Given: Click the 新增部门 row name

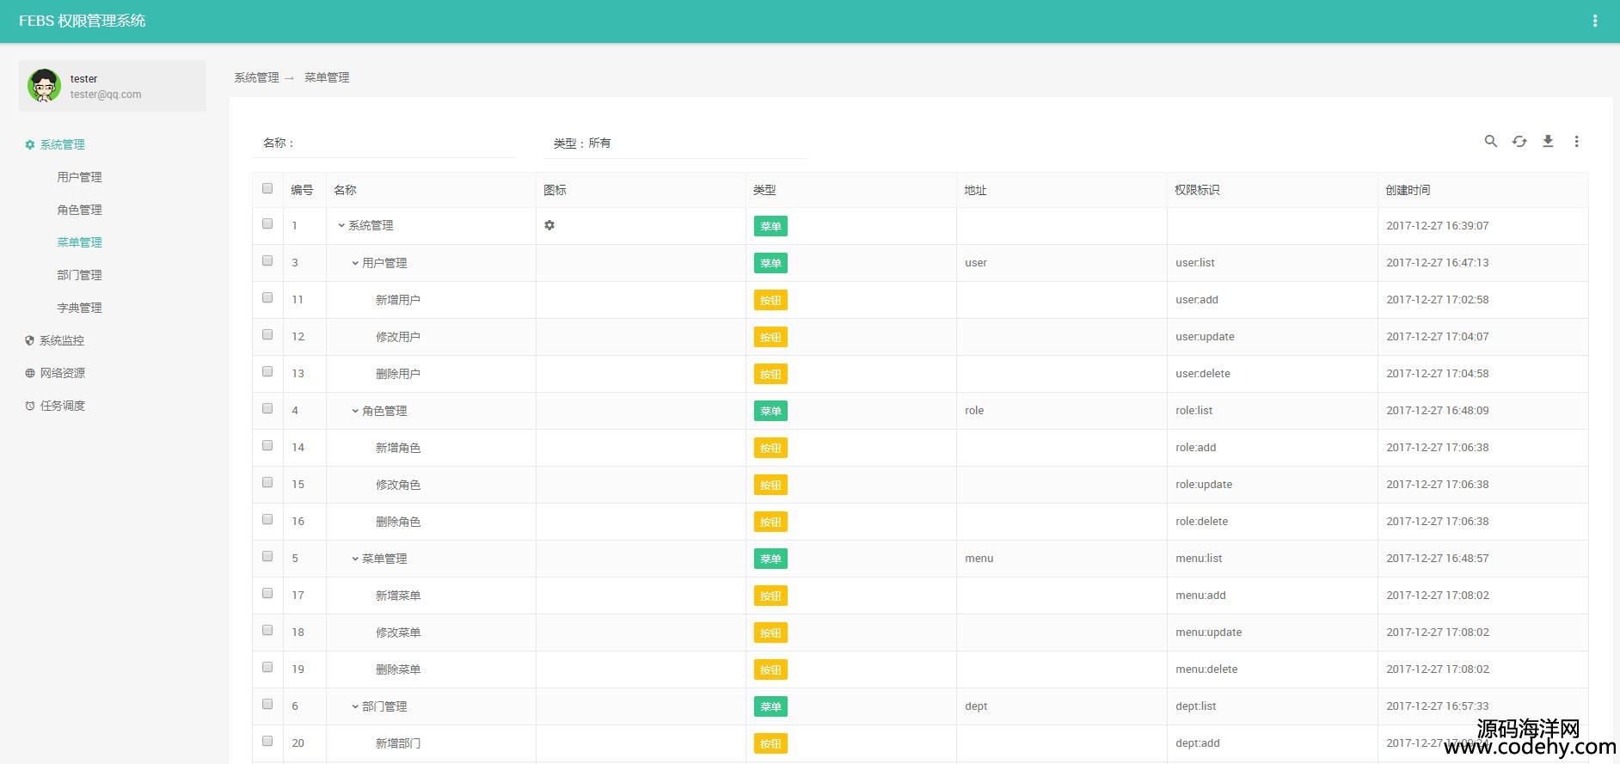Looking at the screenshot, I should pyautogui.click(x=398, y=743).
